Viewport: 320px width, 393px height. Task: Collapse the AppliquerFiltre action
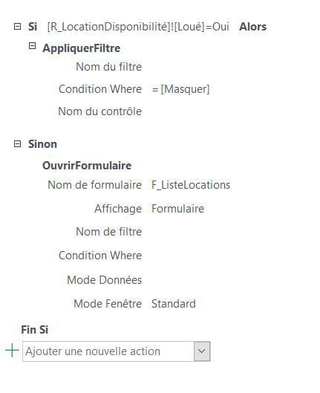pyautogui.click(x=33, y=46)
